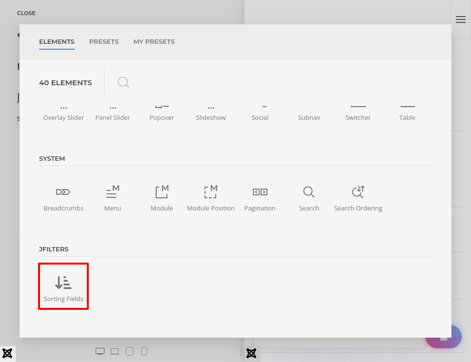This screenshot has height=362, width=471.
Task: Click the Joomla logo at bottom left
Action: [7, 353]
